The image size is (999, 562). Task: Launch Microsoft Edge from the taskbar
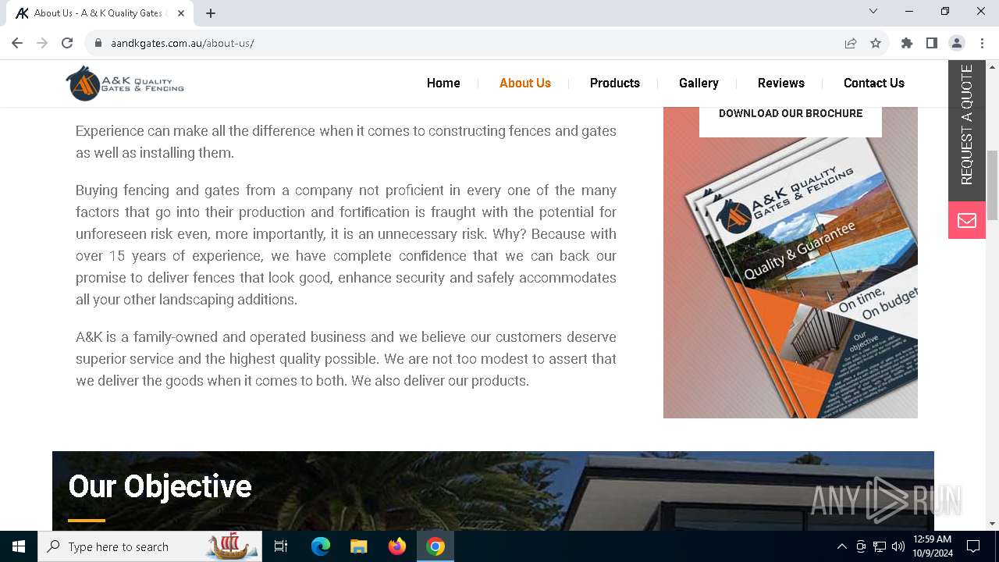click(x=321, y=546)
